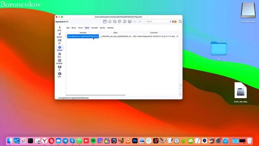Click the horizontal scrollbar under the patch table
259x146 pixels.
tap(96, 95)
